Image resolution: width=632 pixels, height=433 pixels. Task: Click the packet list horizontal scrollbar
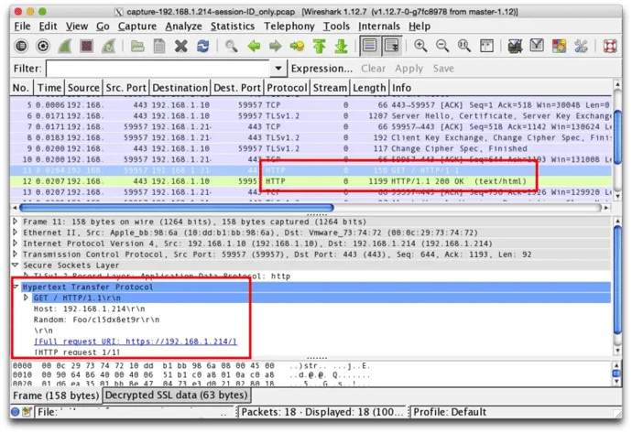(x=275, y=208)
